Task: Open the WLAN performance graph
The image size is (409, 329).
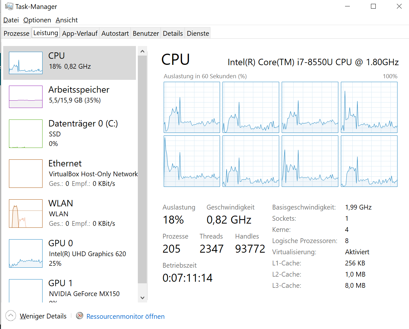Action: pyautogui.click(x=26, y=213)
